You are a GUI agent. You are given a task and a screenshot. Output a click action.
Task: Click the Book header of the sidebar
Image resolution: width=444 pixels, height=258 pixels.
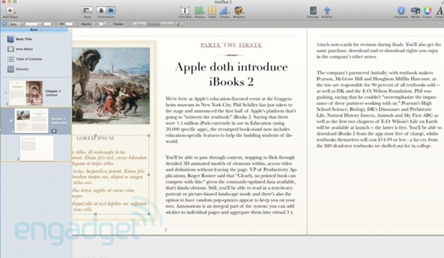(34, 30)
